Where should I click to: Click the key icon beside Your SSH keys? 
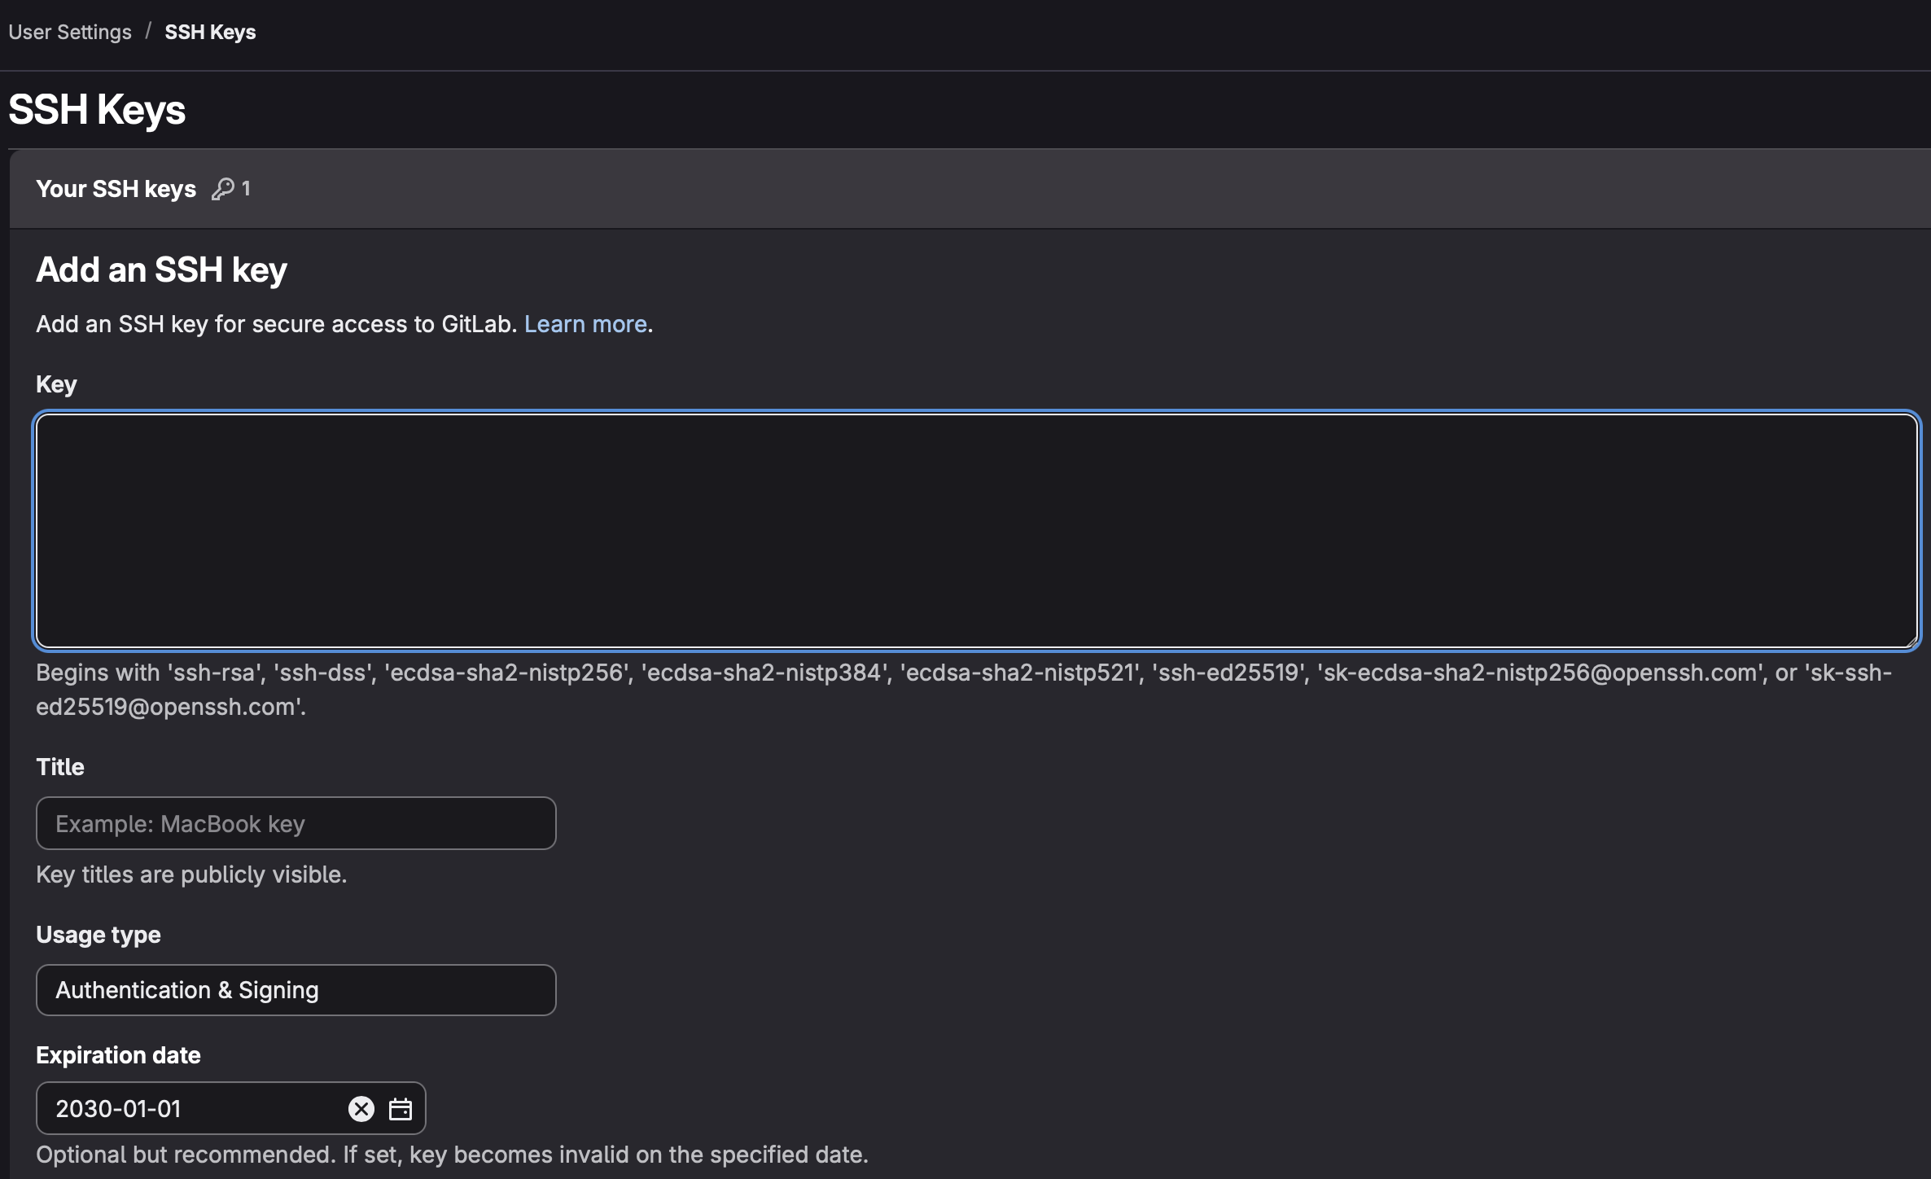[x=222, y=189]
